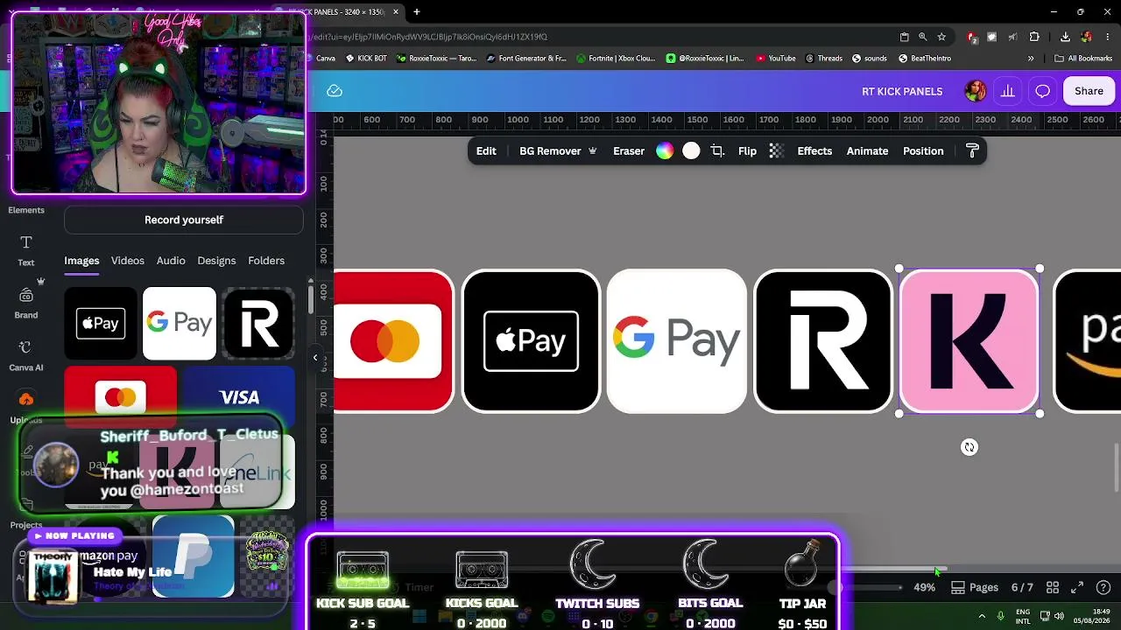Image resolution: width=1121 pixels, height=630 pixels.
Task: Click Edit in the image toolbar
Action: coord(486,151)
